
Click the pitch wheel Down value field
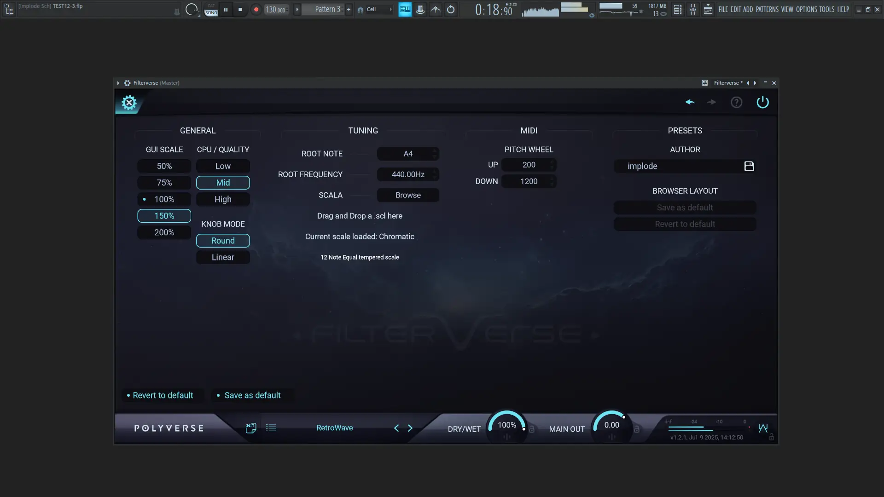529,181
